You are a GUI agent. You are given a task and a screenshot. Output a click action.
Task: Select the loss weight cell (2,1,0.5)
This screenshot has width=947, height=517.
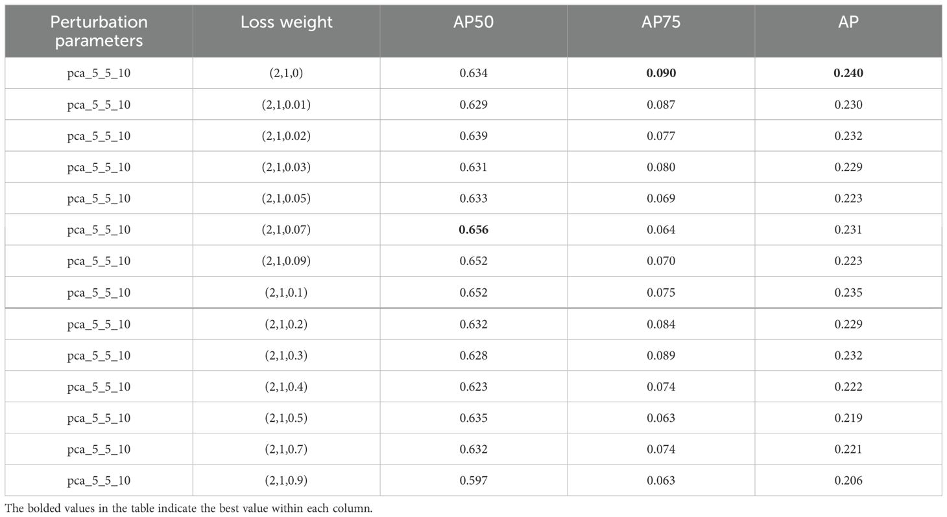point(286,418)
